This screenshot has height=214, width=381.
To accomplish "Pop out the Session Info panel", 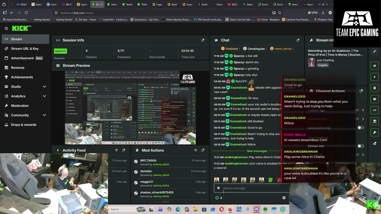I will click(203, 40).
